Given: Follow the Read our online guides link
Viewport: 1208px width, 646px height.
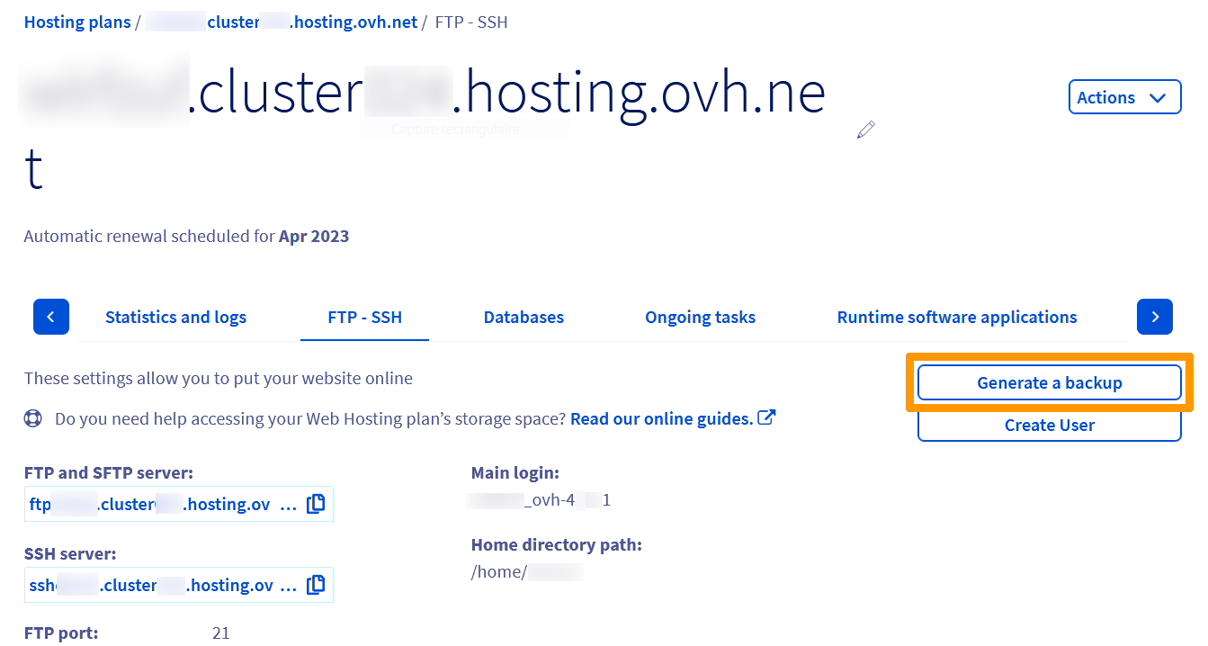Looking at the screenshot, I should [x=661, y=418].
